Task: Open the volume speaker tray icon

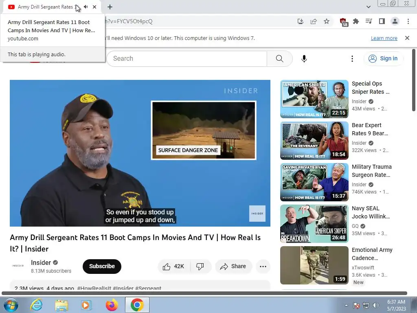Action: (376, 305)
